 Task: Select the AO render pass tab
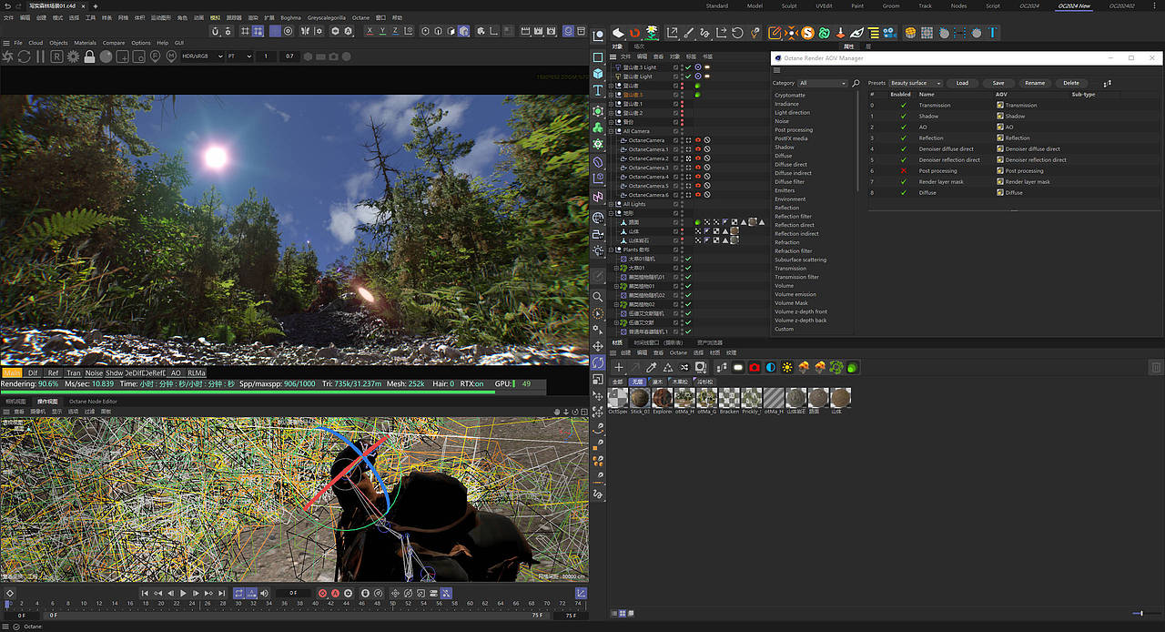pos(176,372)
